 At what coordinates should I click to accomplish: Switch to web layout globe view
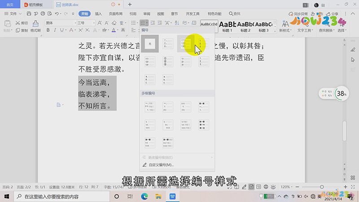[x=266, y=187]
